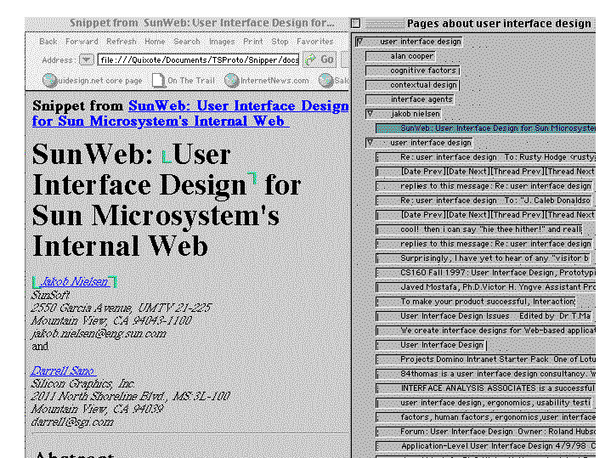Select the interface agents tree item
Viewport: 611px width, 458px height.
pyautogui.click(x=410, y=99)
